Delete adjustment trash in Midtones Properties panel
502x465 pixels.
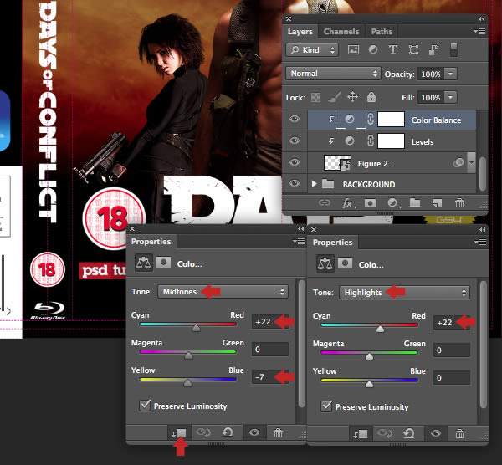pos(278,433)
